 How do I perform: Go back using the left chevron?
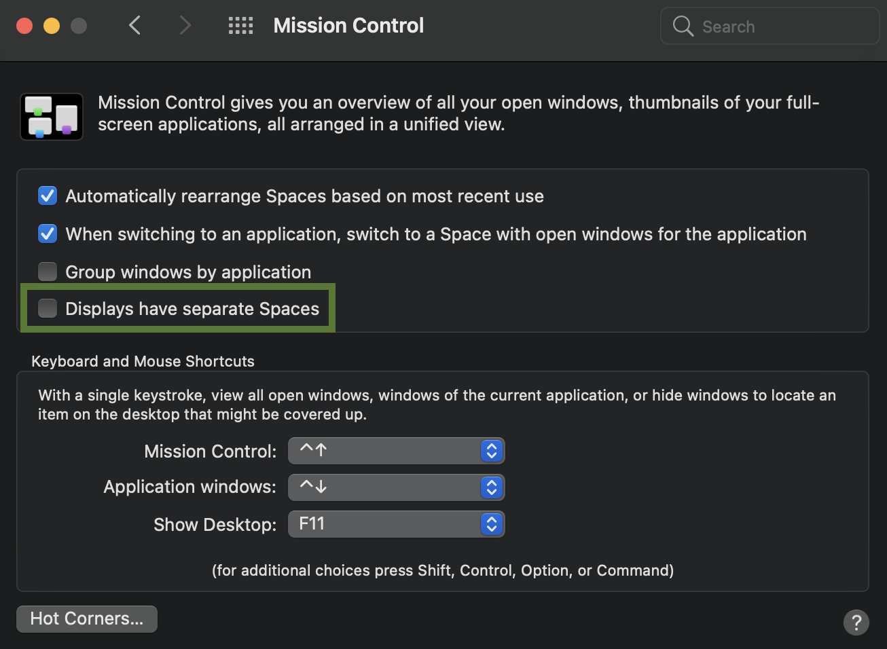(x=134, y=26)
